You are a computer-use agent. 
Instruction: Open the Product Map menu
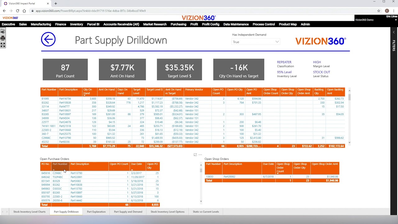pyautogui.click(x=288, y=24)
